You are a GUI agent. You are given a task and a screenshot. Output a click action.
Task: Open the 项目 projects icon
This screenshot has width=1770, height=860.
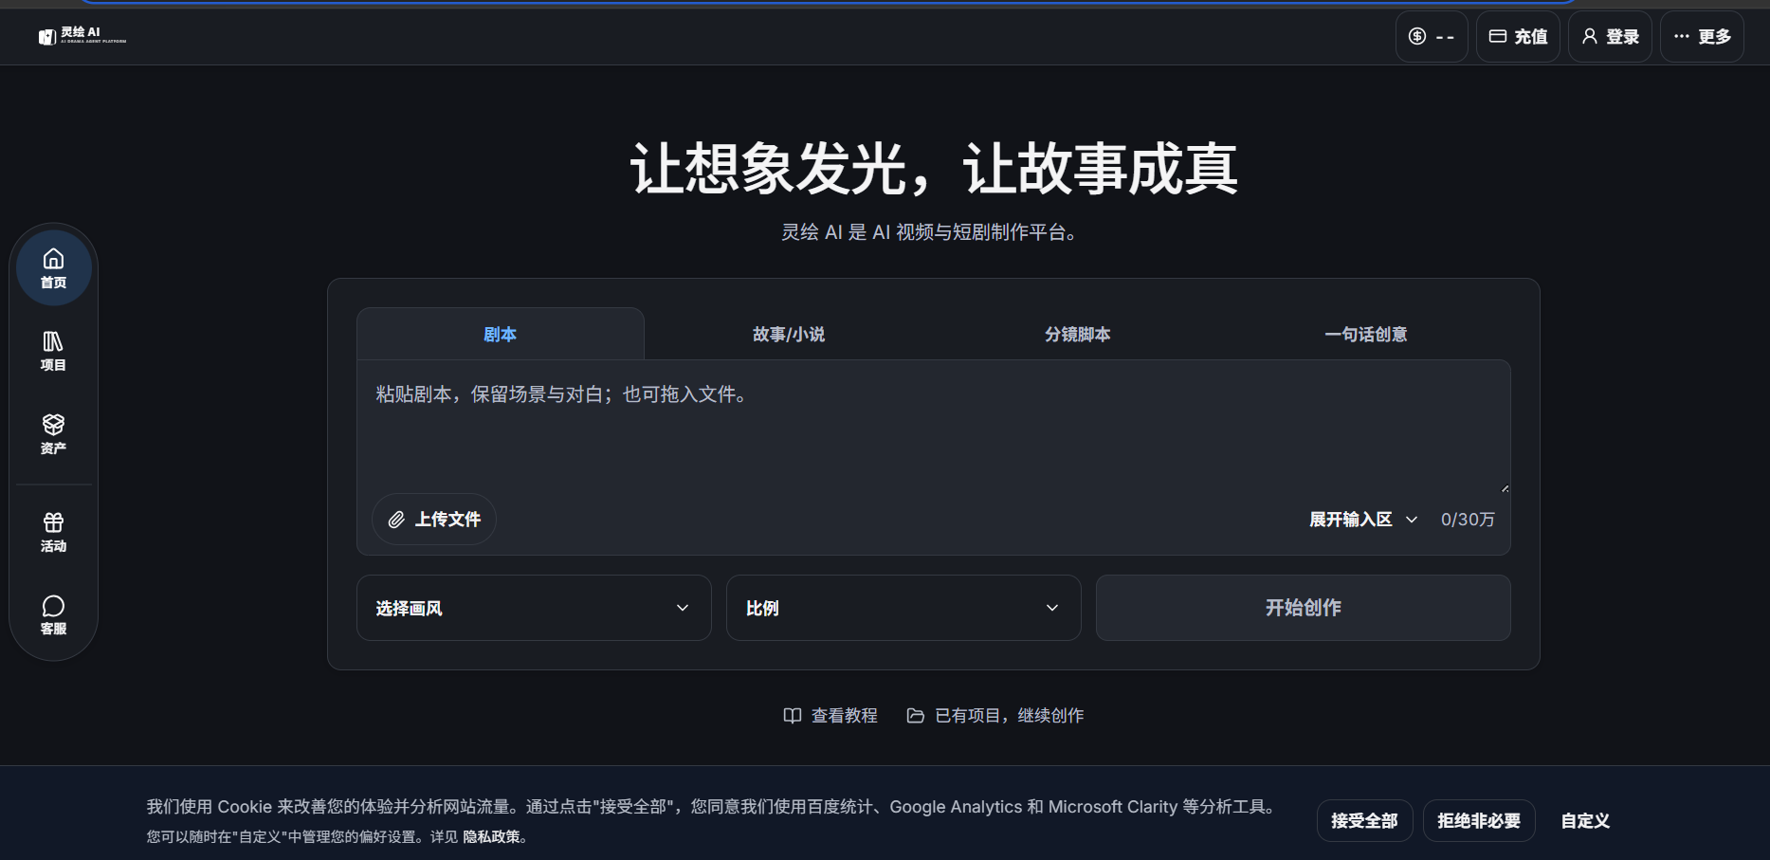click(54, 351)
